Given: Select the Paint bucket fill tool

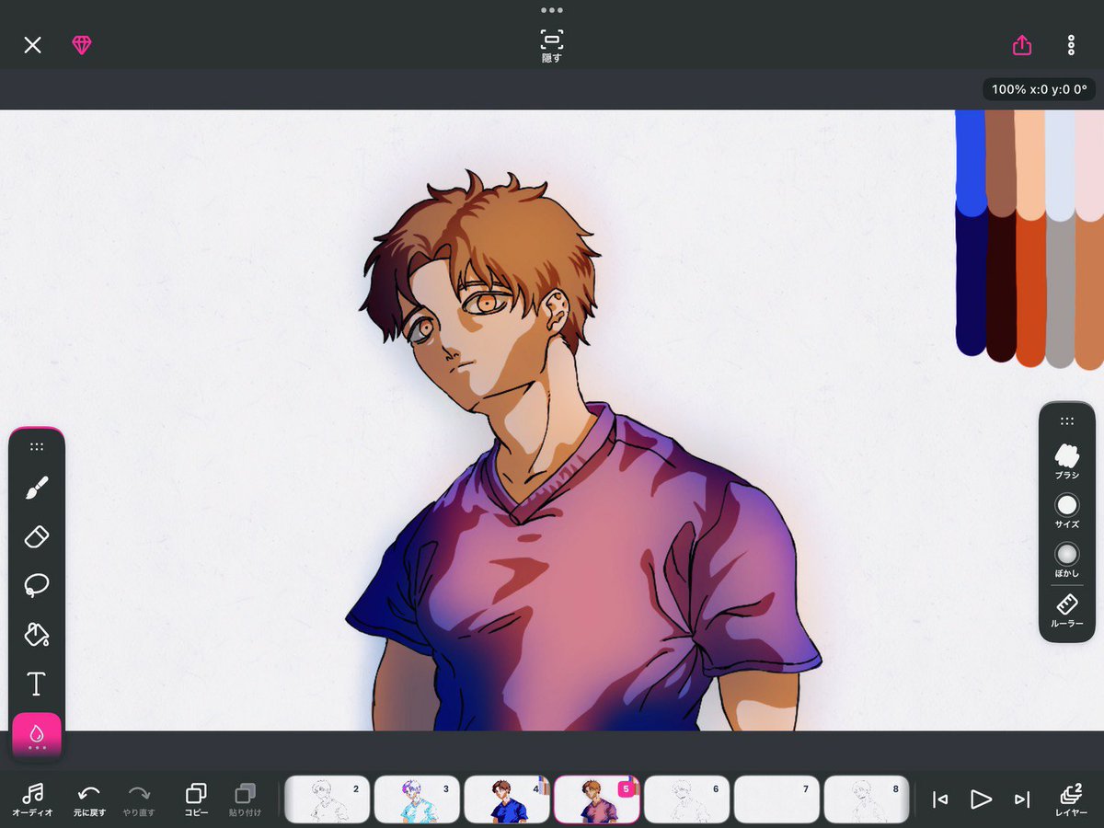Looking at the screenshot, I should (x=37, y=635).
